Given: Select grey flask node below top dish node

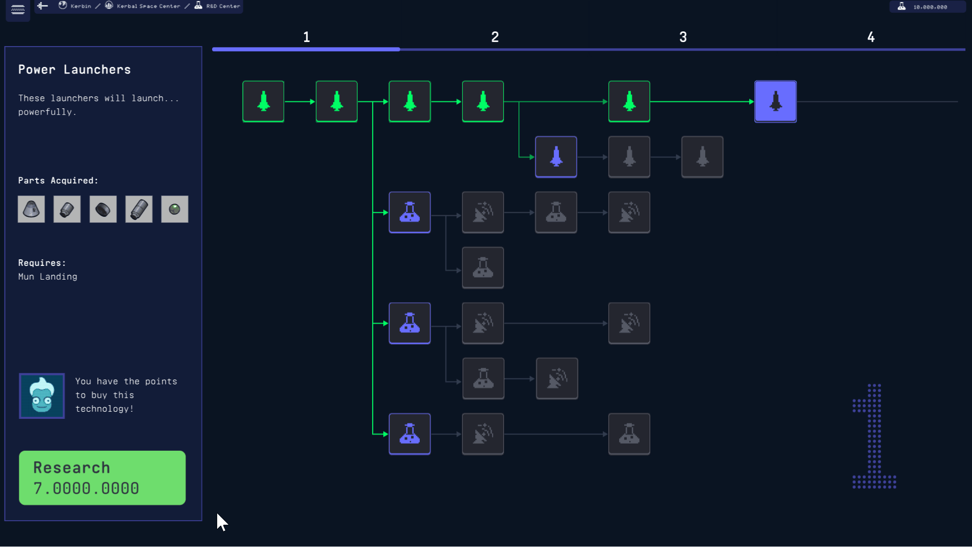Looking at the screenshot, I should (x=483, y=268).
